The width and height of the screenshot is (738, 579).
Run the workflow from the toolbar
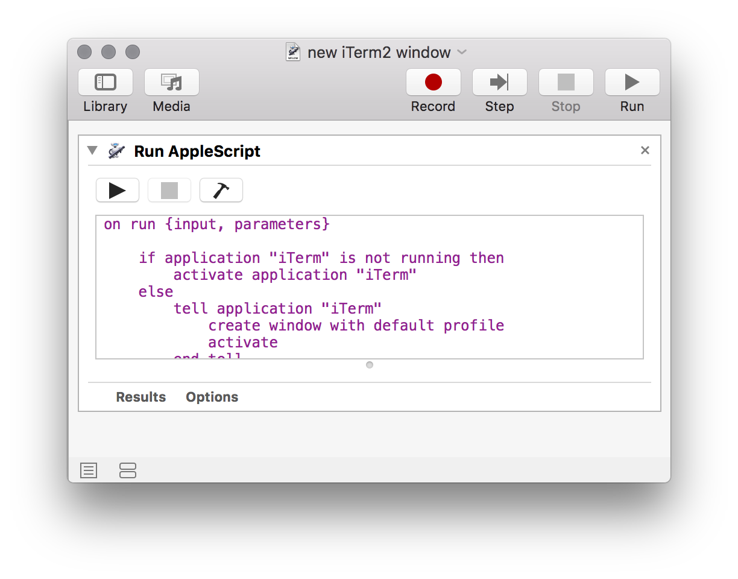click(x=632, y=83)
